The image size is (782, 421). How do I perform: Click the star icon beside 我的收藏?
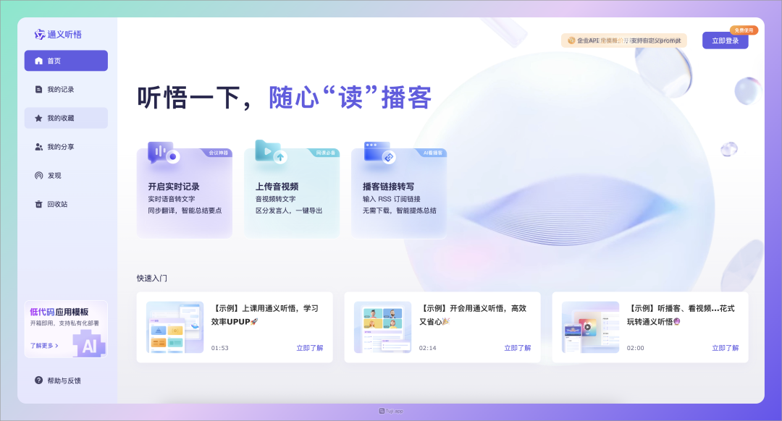click(x=39, y=118)
